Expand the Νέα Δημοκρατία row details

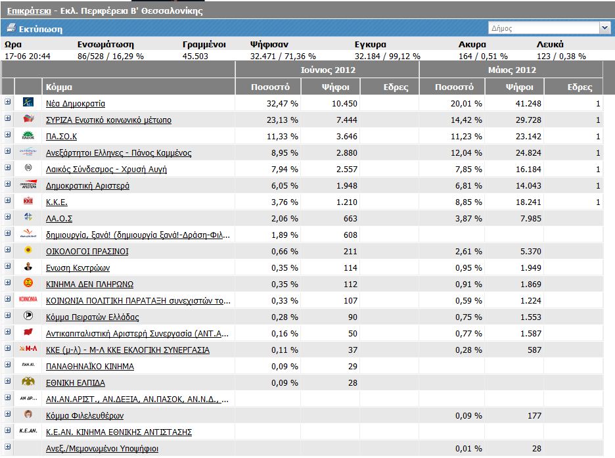point(8,102)
